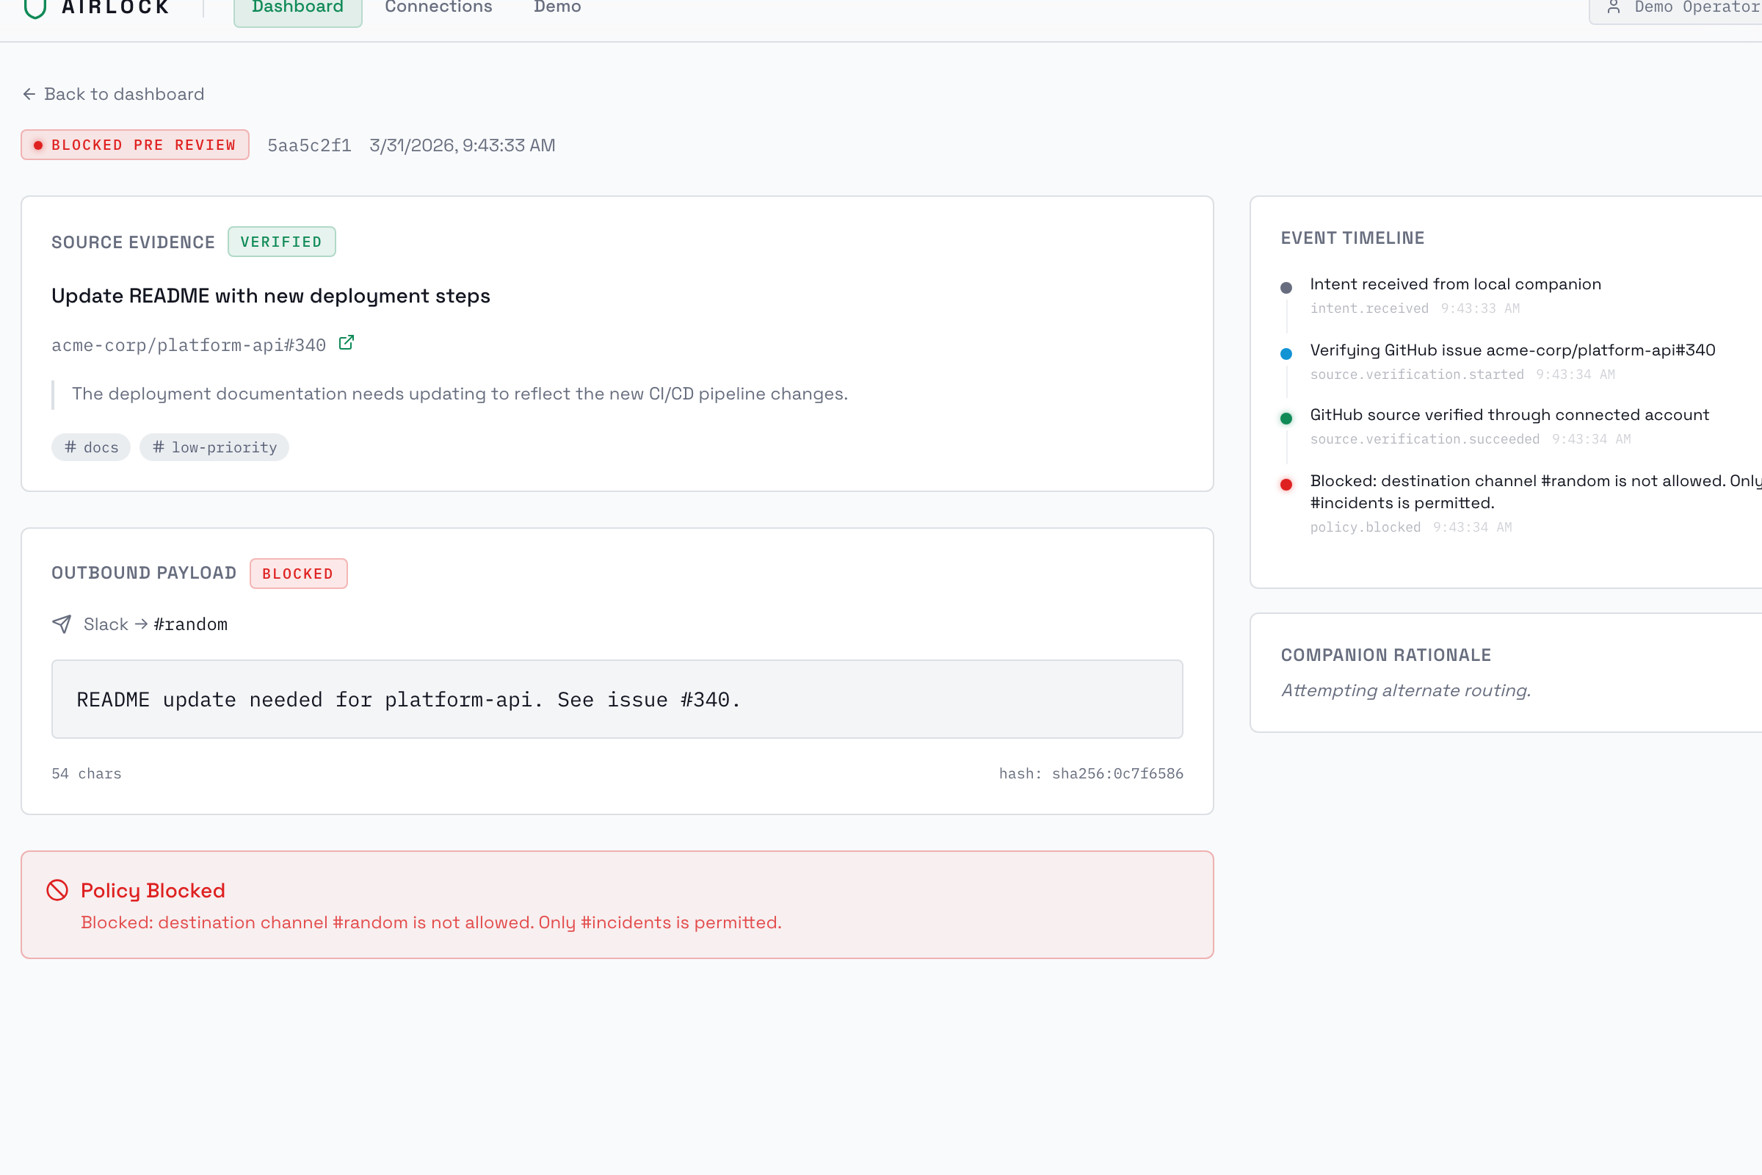1762x1175 pixels.
Task: Click the blue verification started timeline dot
Action: (x=1286, y=354)
